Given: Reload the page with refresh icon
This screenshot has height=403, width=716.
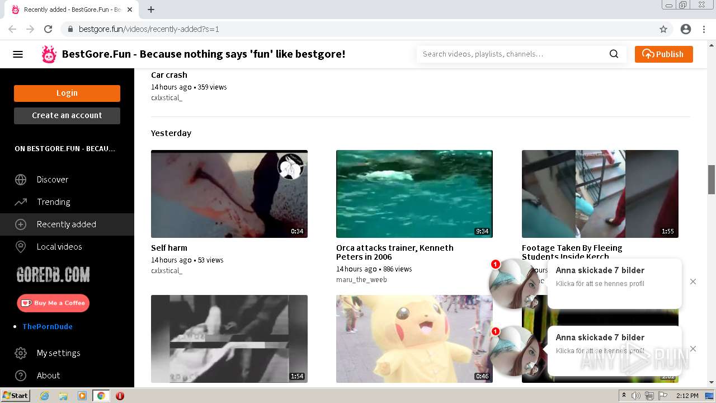Looking at the screenshot, I should click(x=48, y=29).
